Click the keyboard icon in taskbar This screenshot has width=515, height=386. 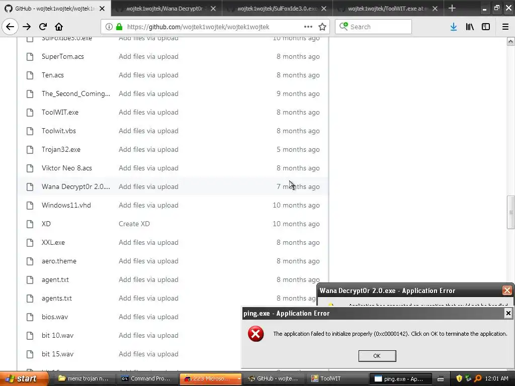[x=441, y=379]
